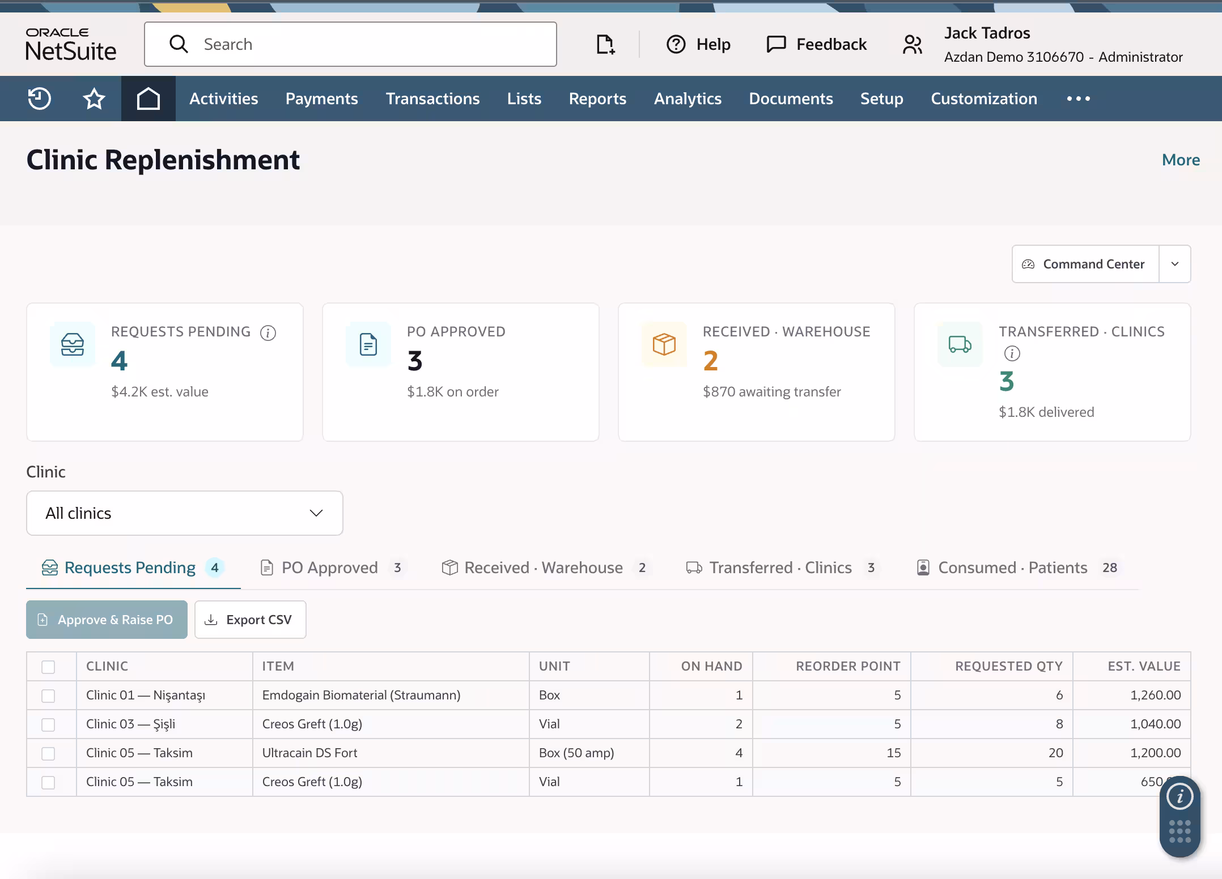Click the More link
Image resolution: width=1222 pixels, height=879 pixels.
tap(1181, 160)
